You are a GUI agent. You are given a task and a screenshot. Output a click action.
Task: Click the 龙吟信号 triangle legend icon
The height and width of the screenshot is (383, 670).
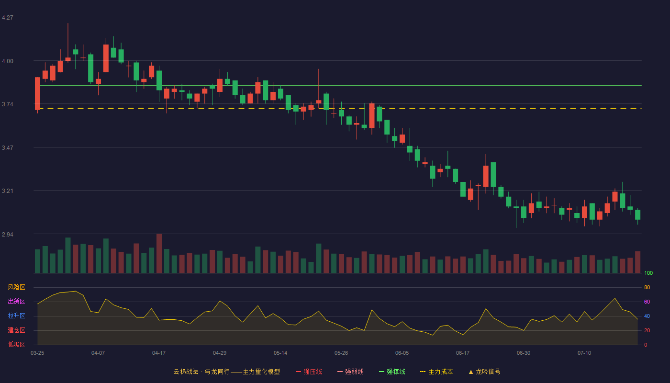tap(470, 372)
